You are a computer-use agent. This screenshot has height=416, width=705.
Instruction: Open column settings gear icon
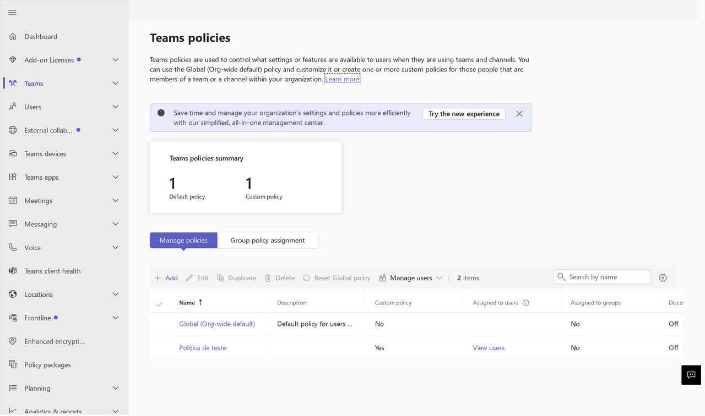pos(663,278)
